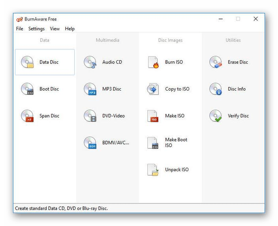Click the DVD-Video label

point(113,116)
